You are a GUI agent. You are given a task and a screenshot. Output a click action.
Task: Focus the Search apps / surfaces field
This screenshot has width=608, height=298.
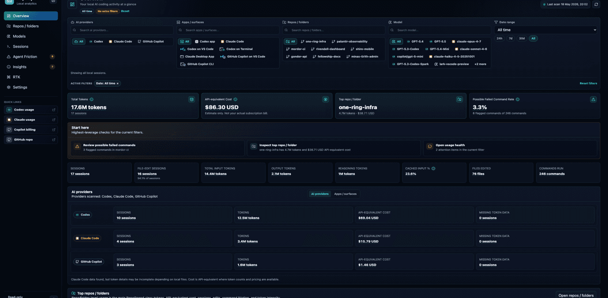[227, 30]
